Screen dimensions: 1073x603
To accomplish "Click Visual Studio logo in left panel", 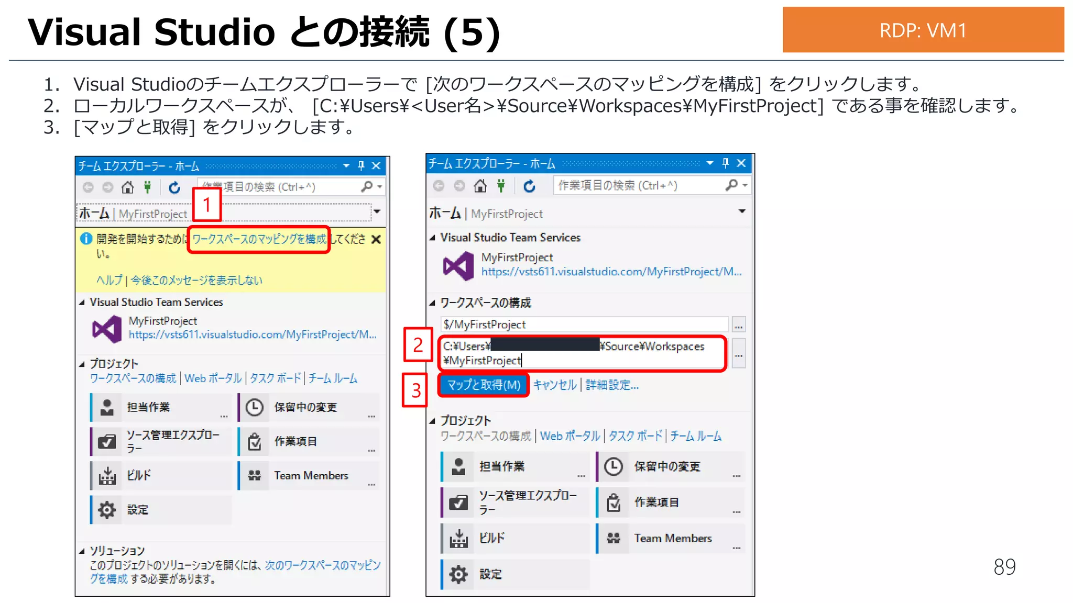I will tap(107, 329).
